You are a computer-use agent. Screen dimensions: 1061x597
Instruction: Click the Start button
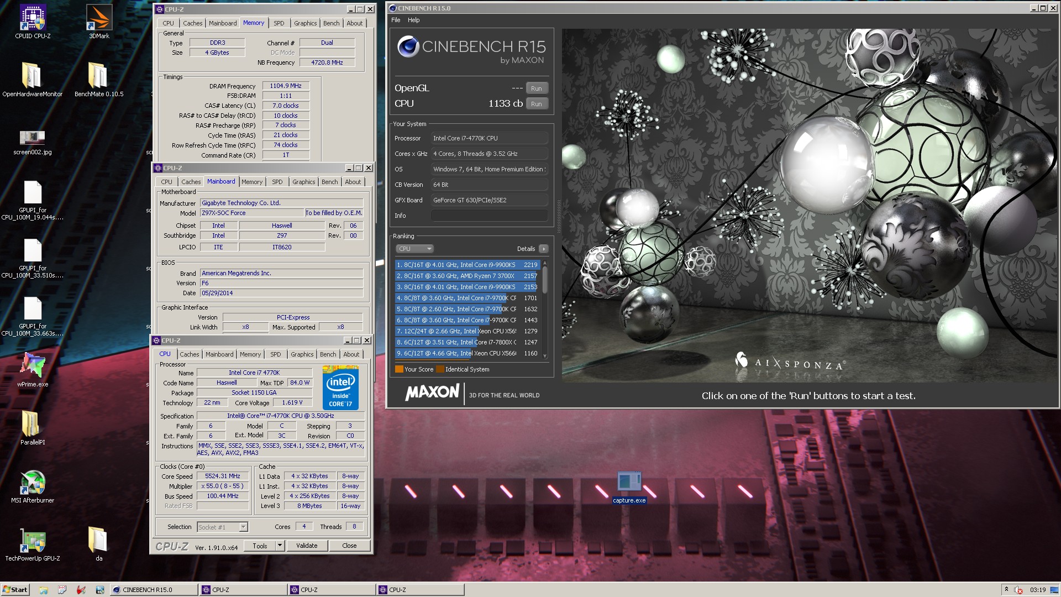[x=15, y=590]
